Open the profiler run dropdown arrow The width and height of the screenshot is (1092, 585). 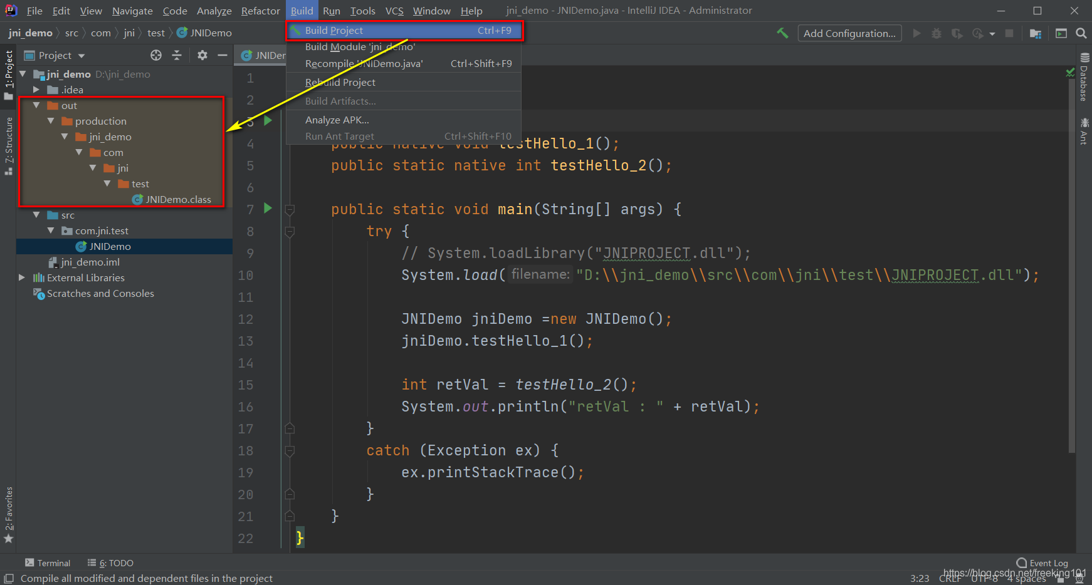point(992,34)
